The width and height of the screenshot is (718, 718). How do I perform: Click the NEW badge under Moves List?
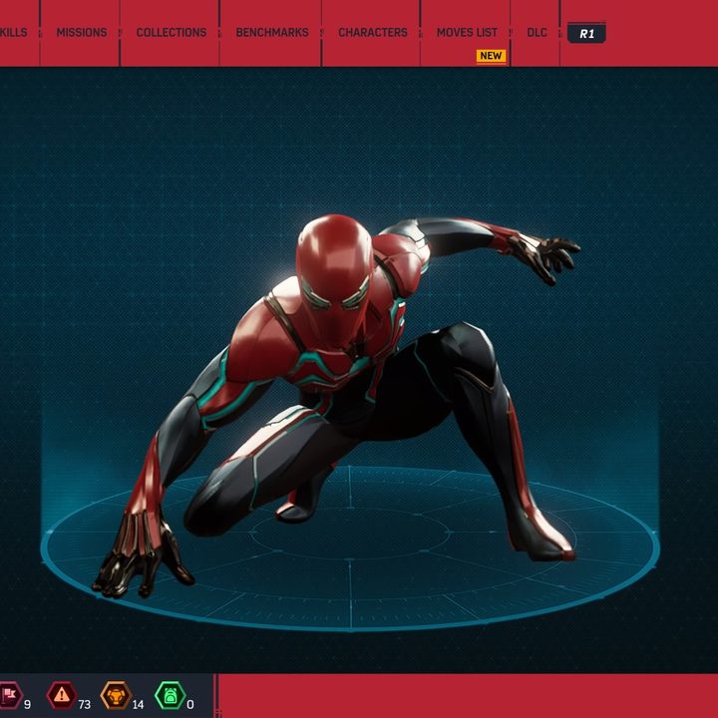[x=491, y=56]
